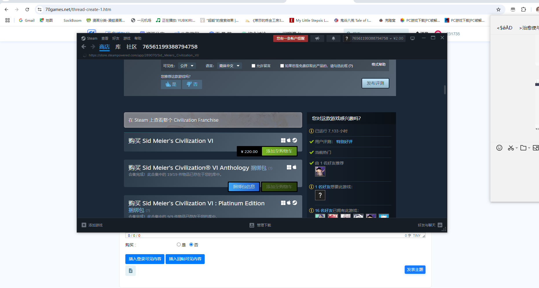
Task: Open 好友与聊天 friends icon
Action: 440,225
